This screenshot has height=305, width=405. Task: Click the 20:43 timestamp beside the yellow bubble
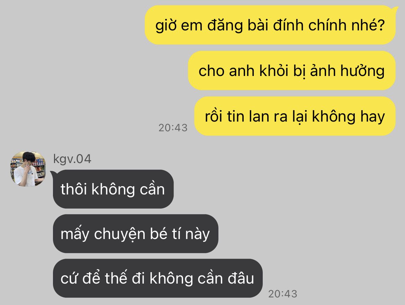coord(173,127)
